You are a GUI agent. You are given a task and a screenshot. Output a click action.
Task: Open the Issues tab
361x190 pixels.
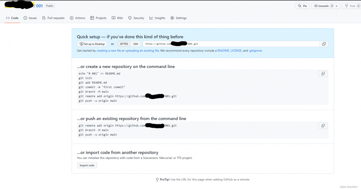tap(30, 18)
